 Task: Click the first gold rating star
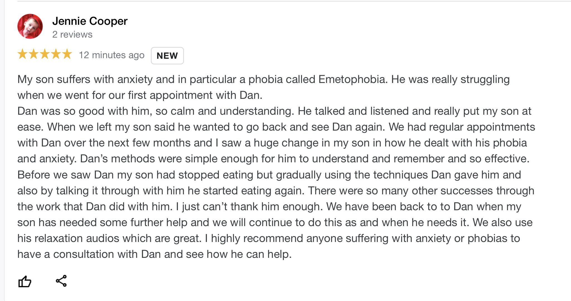point(22,54)
